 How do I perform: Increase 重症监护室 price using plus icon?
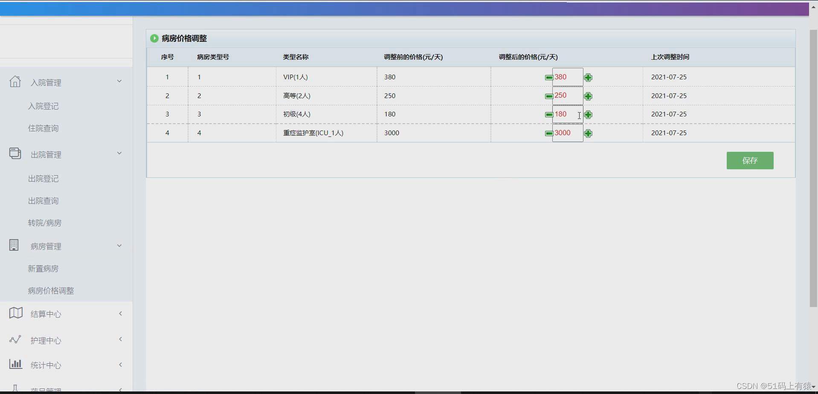tap(588, 133)
